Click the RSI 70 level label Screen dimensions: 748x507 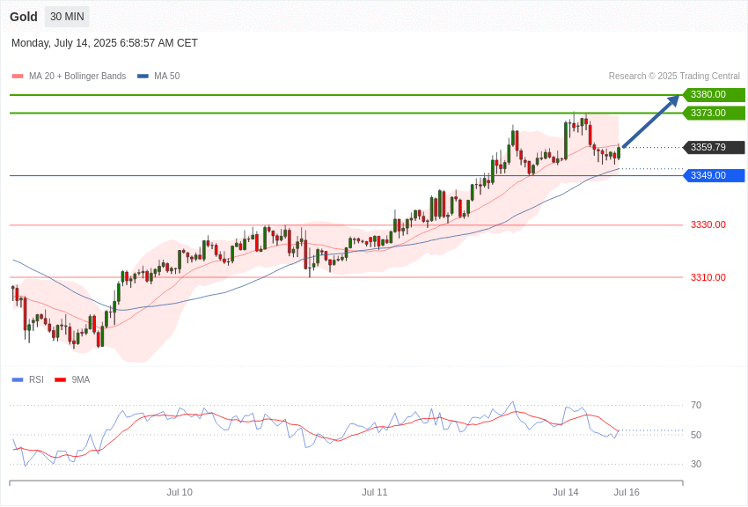(696, 406)
